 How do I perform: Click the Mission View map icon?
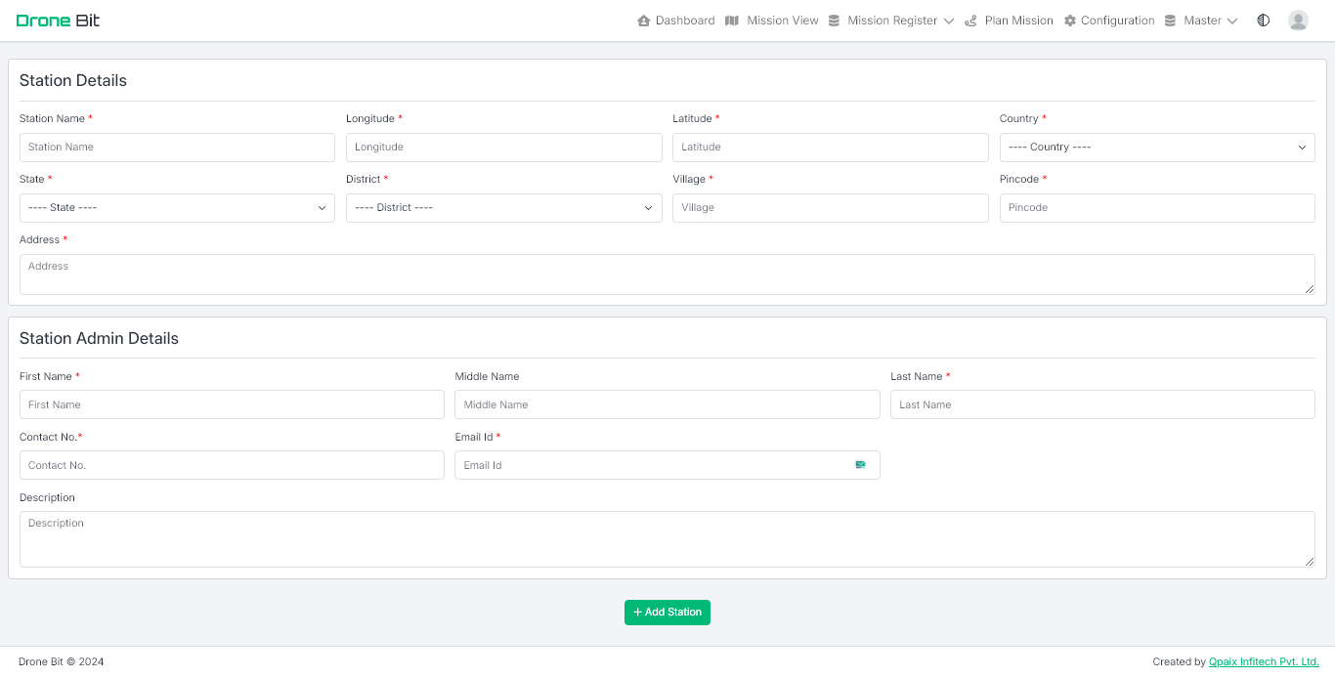(x=732, y=21)
